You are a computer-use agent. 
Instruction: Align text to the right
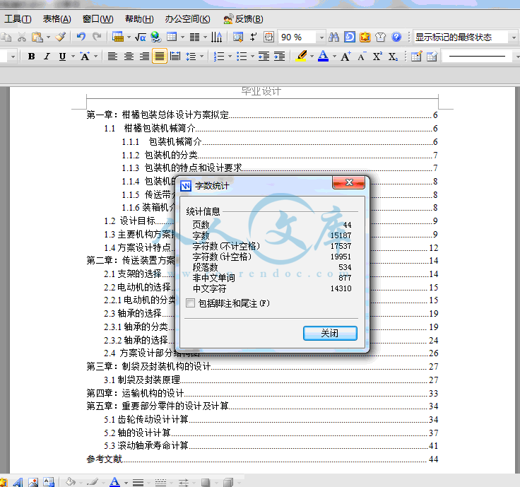[144, 57]
